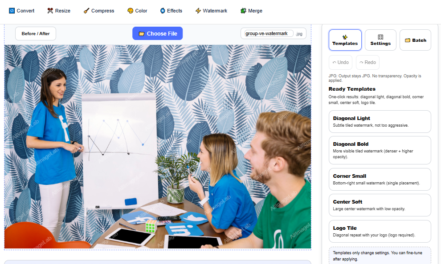Click folder icon on Choose File button

pyautogui.click(x=142, y=34)
